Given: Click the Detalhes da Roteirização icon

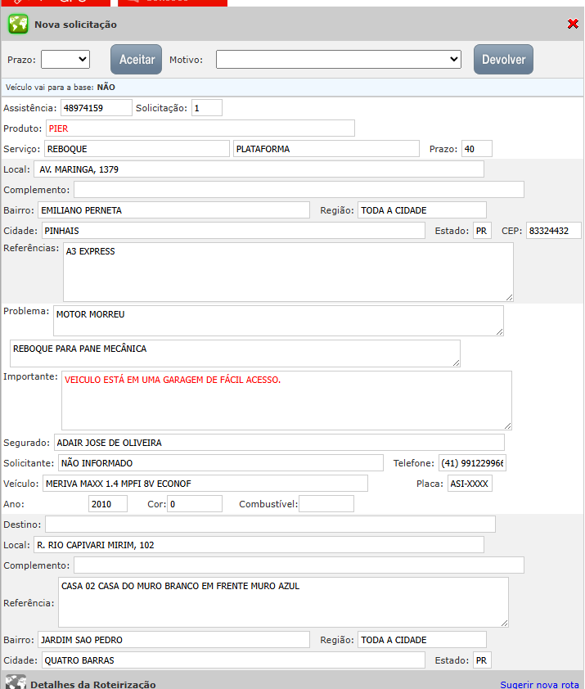Looking at the screenshot, I should [16, 682].
